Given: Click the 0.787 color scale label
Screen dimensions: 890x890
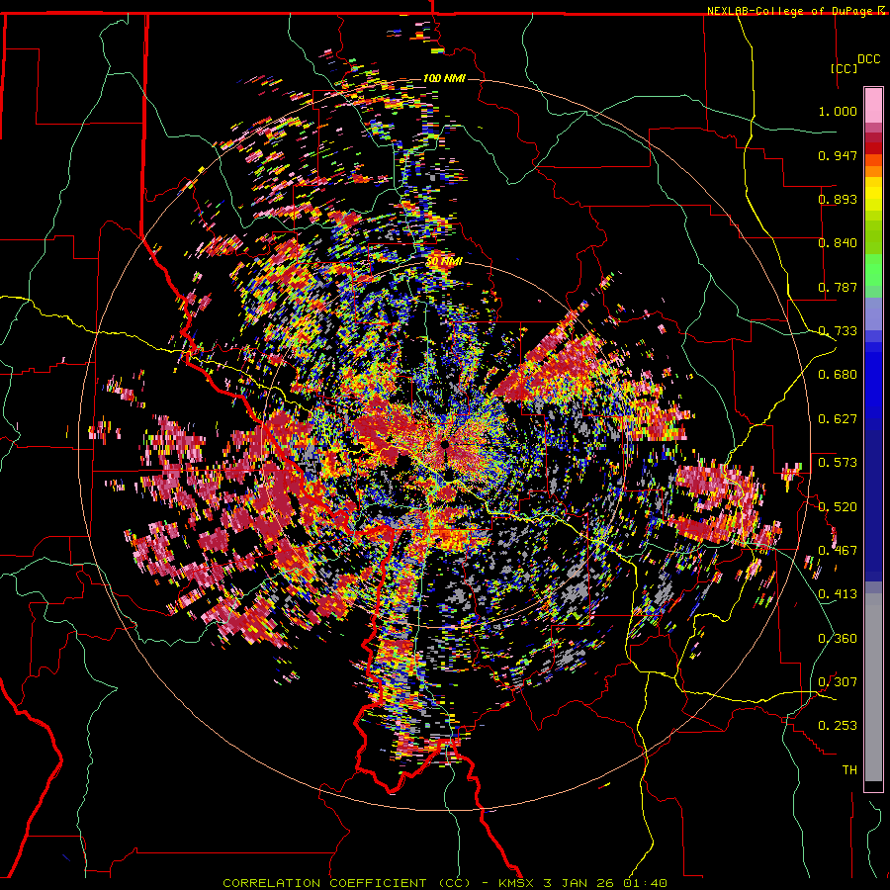Looking at the screenshot, I should click(838, 287).
